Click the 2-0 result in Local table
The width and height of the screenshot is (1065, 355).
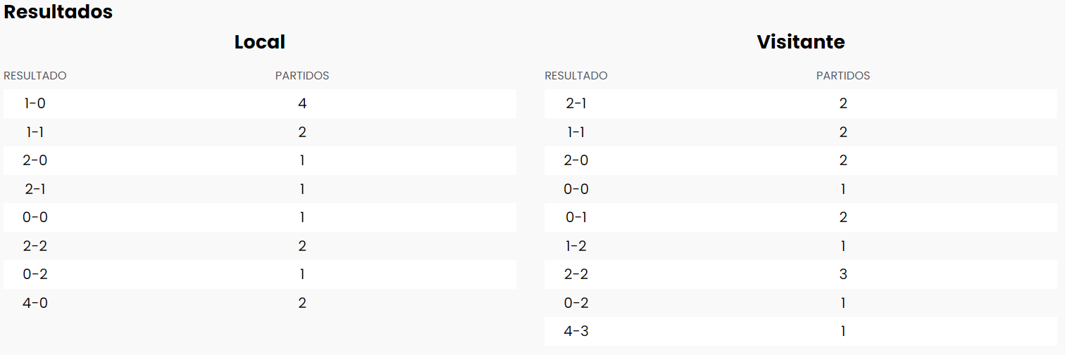click(x=35, y=160)
